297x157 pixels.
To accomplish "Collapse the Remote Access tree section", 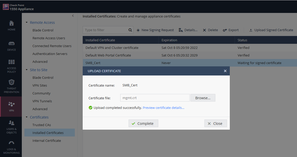I will click(x=27, y=23).
